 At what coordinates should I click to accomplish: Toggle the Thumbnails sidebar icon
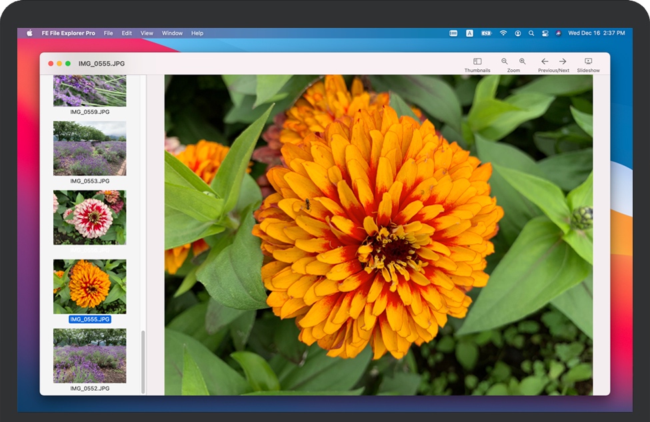pyautogui.click(x=477, y=62)
